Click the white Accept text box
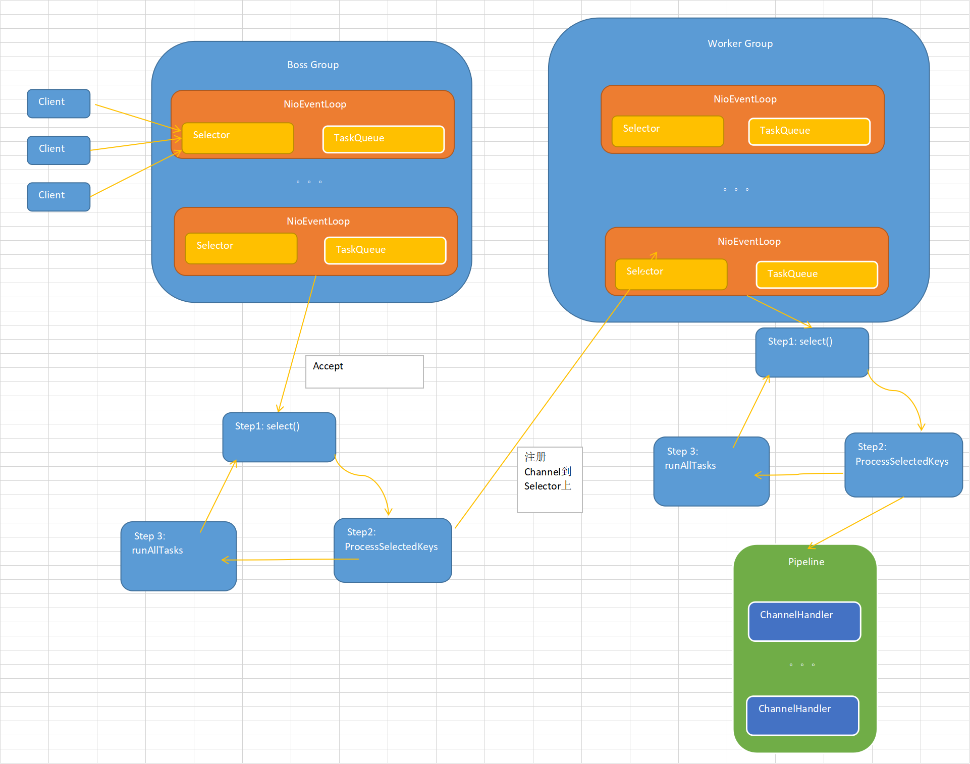970x764 pixels. point(364,372)
